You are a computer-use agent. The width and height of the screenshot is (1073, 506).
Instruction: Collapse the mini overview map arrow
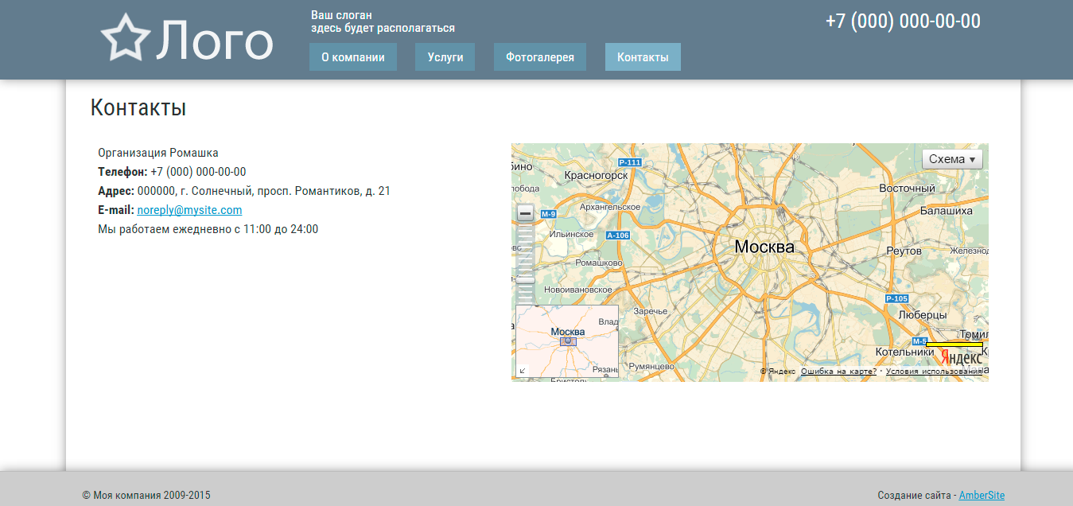(x=523, y=370)
